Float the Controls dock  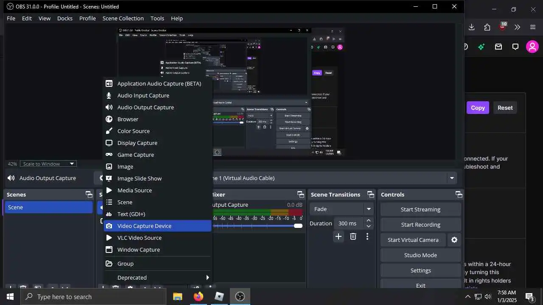click(x=459, y=194)
